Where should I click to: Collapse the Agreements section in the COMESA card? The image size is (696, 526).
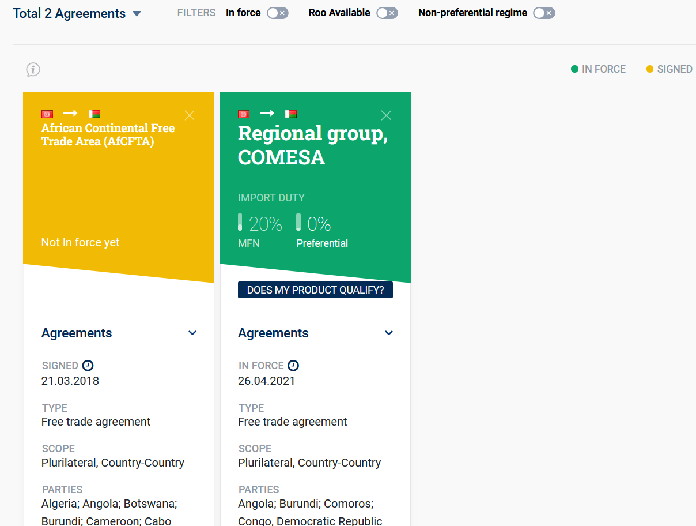389,333
